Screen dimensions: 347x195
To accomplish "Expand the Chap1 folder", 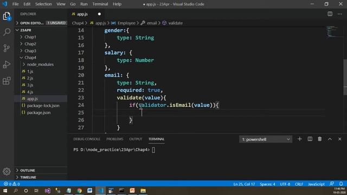I will pos(41,37).
